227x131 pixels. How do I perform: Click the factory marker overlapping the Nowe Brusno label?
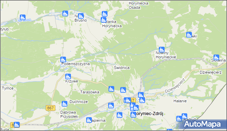point(81,16)
